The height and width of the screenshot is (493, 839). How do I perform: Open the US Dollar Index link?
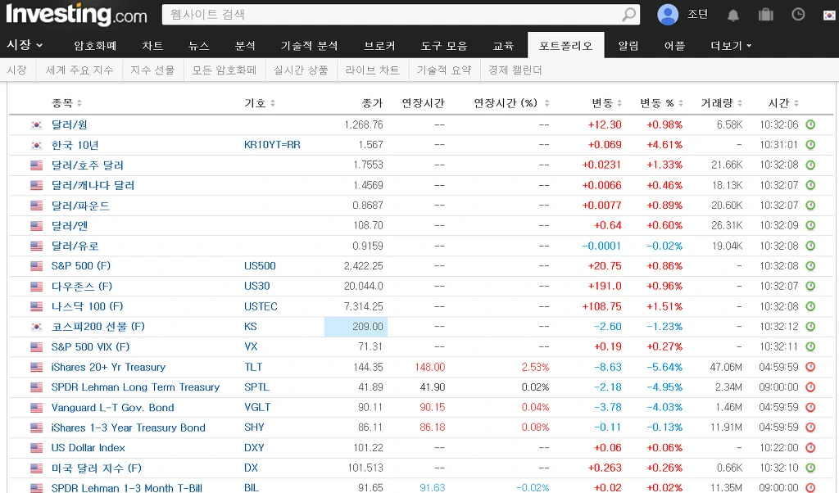click(88, 448)
